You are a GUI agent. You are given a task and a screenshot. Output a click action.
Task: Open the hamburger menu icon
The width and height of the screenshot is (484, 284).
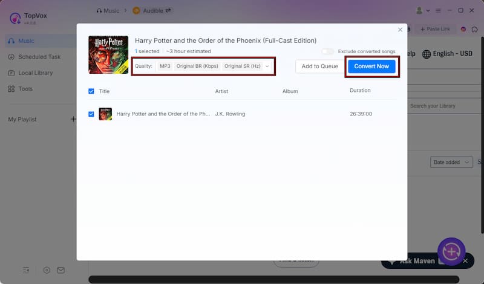tap(438, 10)
